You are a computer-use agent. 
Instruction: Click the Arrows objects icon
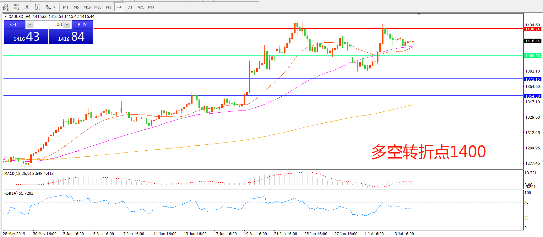48,7
